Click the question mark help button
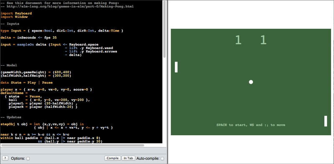The width and height of the screenshot is (334, 164). 5,158
